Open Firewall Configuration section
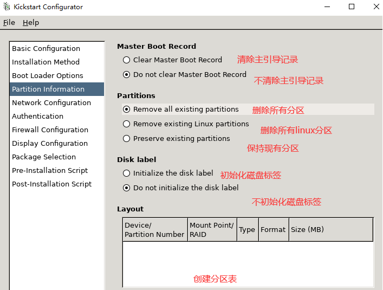This screenshot has width=383, height=290. (x=57, y=130)
